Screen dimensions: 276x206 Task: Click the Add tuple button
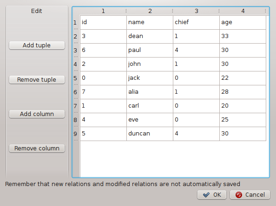pos(37,45)
